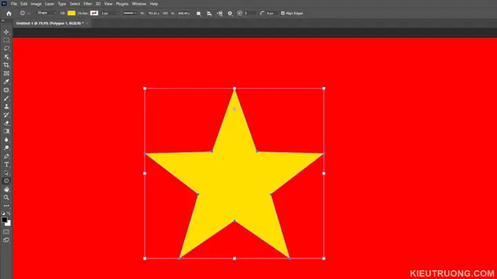Image resolution: width=497 pixels, height=279 pixels.
Task: Open the Shape tool mode dropdown
Action: [x=47, y=13]
